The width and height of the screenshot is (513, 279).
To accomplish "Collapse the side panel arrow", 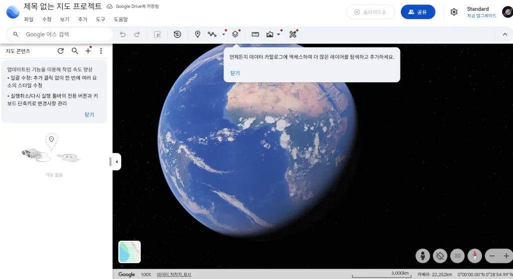I will 117,162.
